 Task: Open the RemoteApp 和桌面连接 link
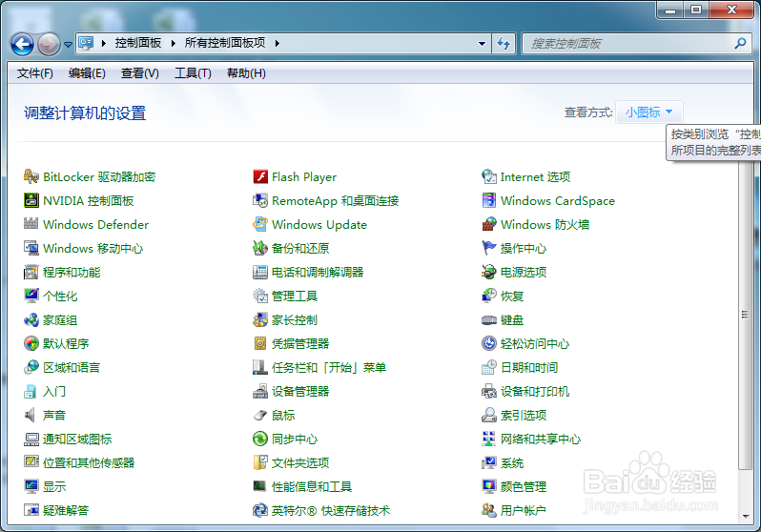coord(336,201)
